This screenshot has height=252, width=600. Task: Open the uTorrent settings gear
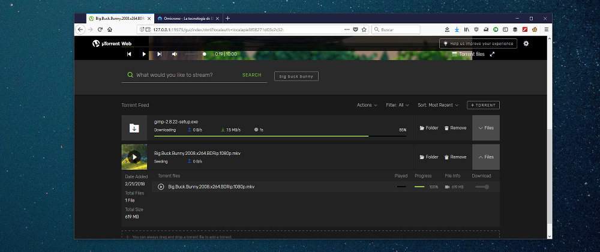tap(526, 44)
